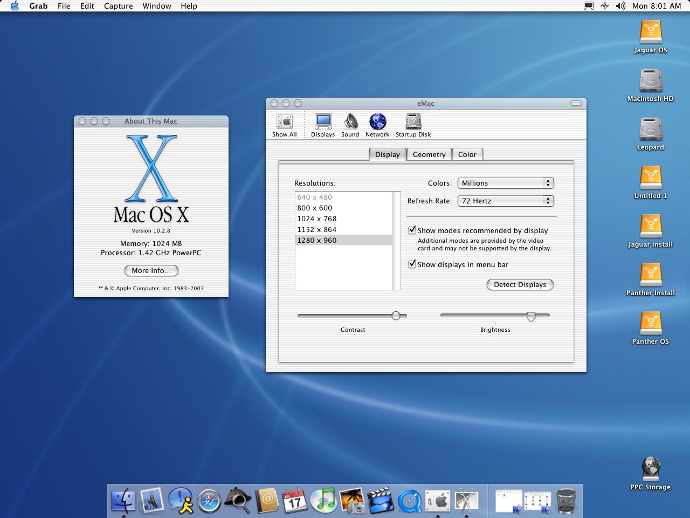690x518 pixels.
Task: Expand the Refresh Rate 72 Hertz popup
Action: click(x=505, y=201)
